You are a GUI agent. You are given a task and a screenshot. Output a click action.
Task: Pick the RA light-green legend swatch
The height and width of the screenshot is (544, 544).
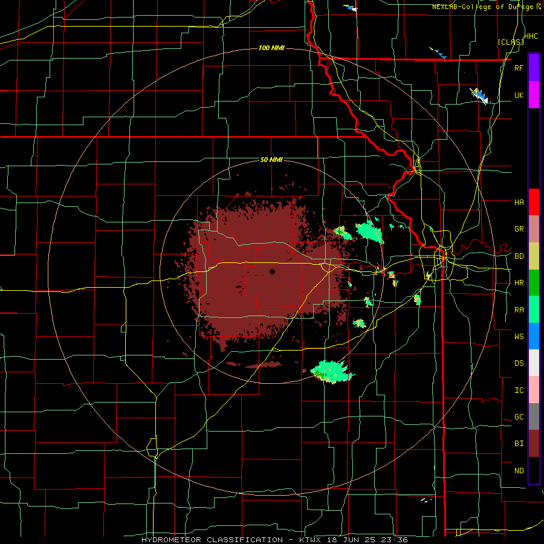[x=534, y=309]
